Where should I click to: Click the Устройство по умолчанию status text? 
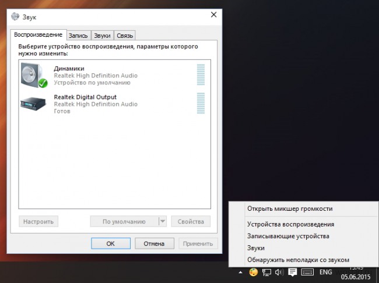coord(92,83)
